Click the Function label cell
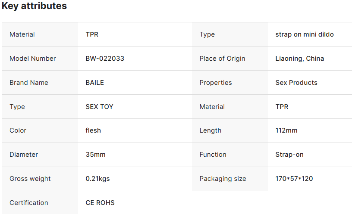The height and width of the screenshot is (214, 352). tap(230, 155)
